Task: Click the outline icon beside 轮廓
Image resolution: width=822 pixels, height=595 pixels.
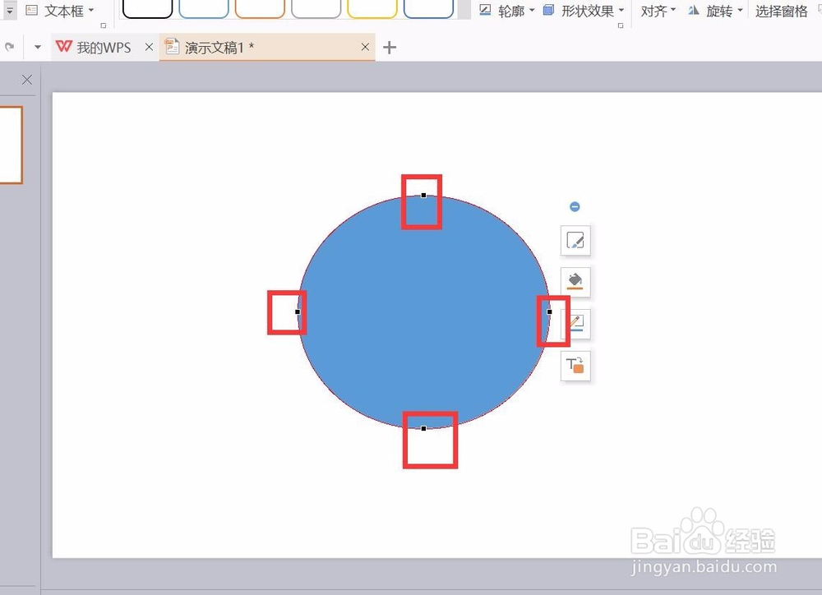Action: coord(486,10)
